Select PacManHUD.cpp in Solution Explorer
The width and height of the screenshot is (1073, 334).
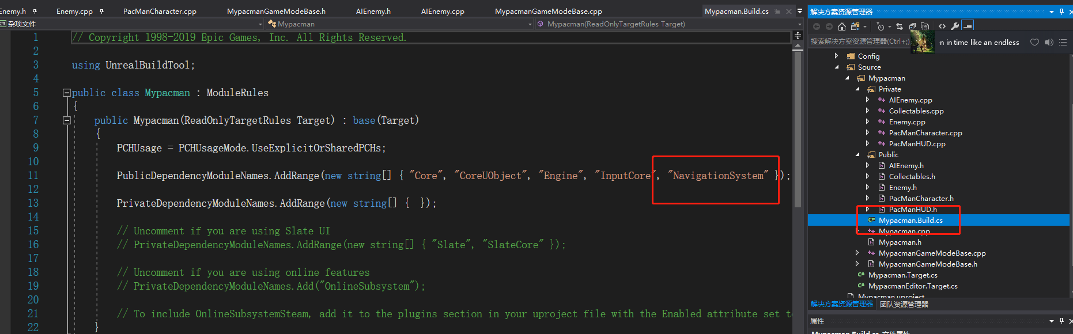click(917, 144)
